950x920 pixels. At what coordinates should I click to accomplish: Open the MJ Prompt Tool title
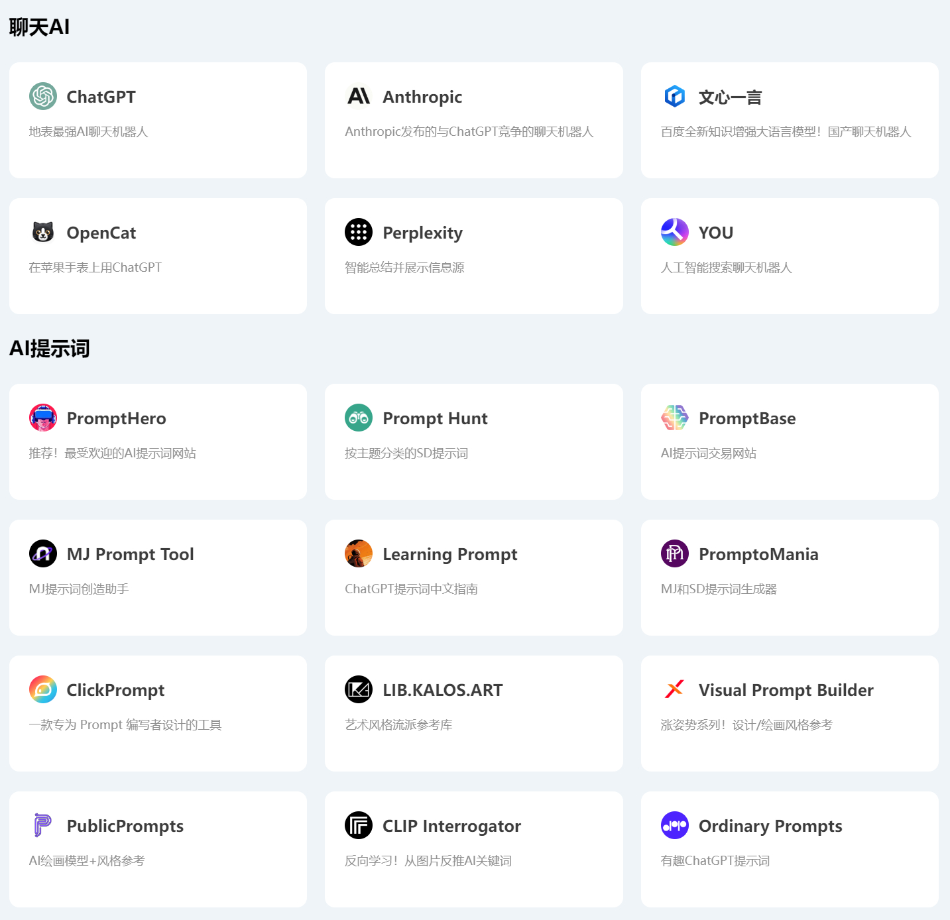click(131, 554)
